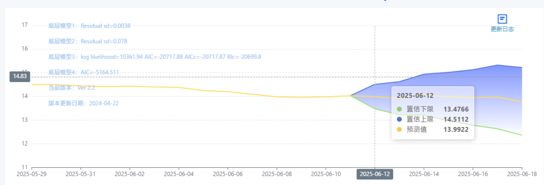Click the 当前版本 Ver 2.2 text
544x185 pixels.
(71, 88)
